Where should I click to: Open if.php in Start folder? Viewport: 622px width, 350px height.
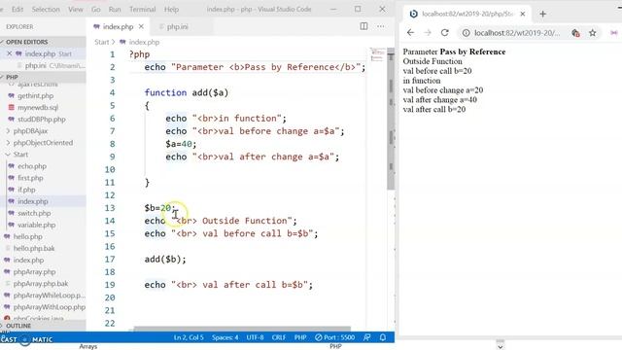tap(26, 190)
